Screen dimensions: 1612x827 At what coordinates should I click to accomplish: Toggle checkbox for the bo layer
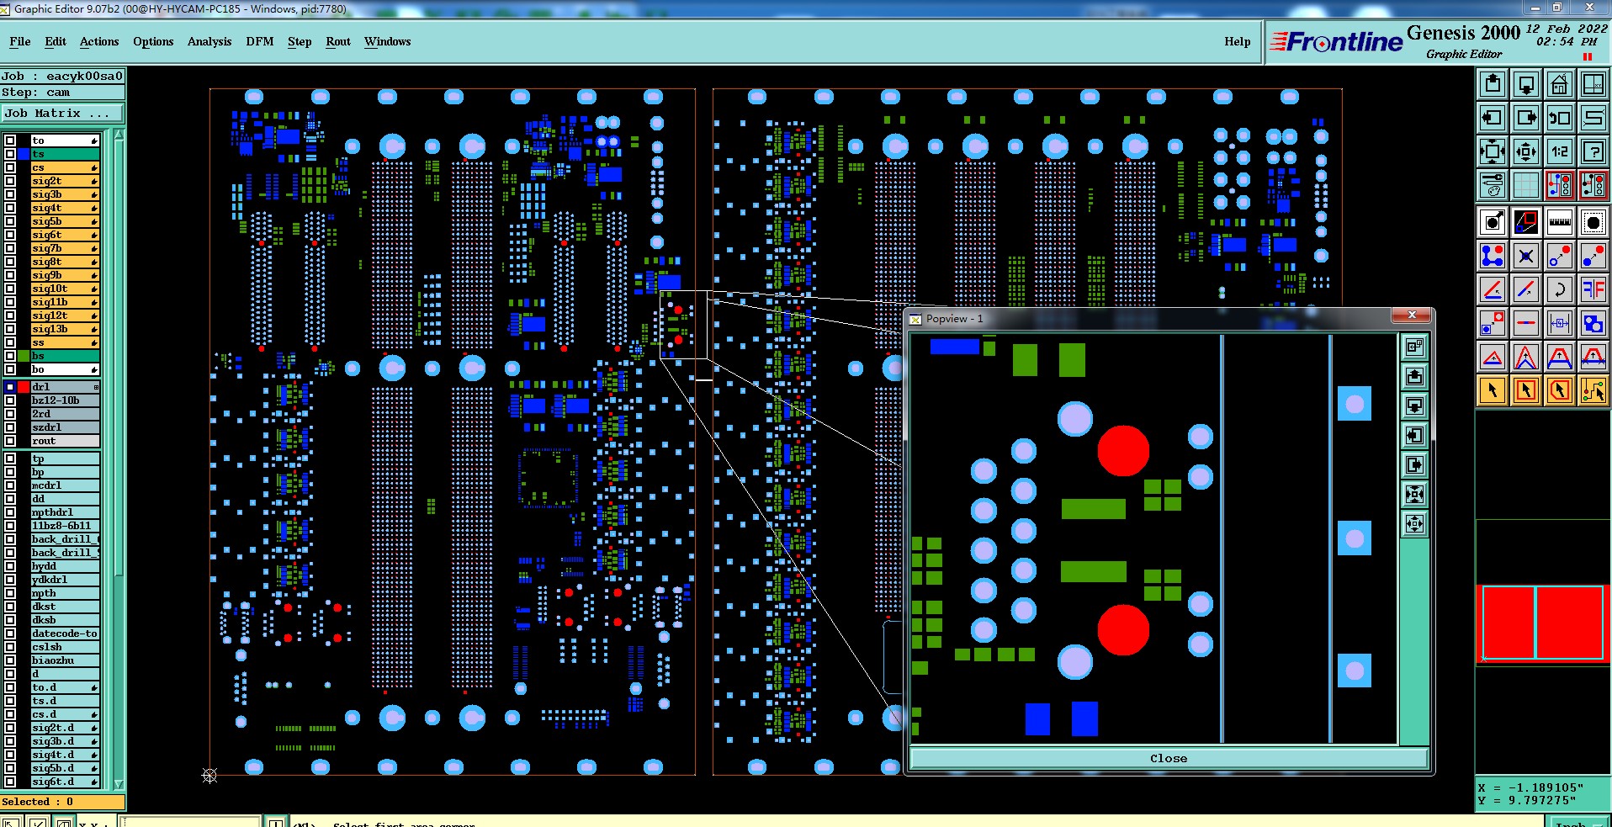click(x=10, y=369)
